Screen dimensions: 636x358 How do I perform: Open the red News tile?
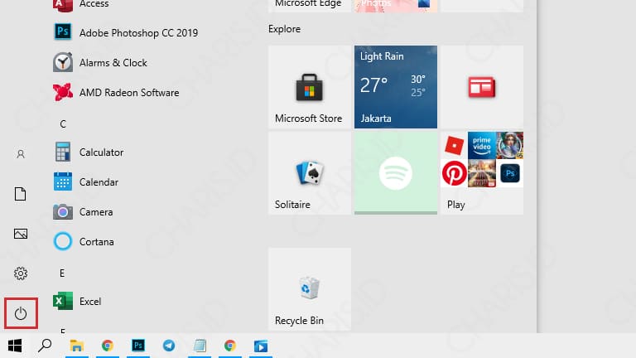(482, 87)
